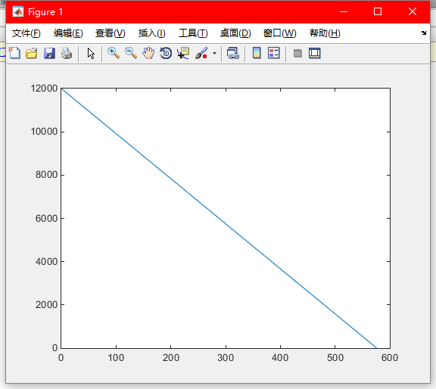Image resolution: width=436 pixels, height=389 pixels.
Task: Open the 文件(F) menu
Action: [x=26, y=33]
